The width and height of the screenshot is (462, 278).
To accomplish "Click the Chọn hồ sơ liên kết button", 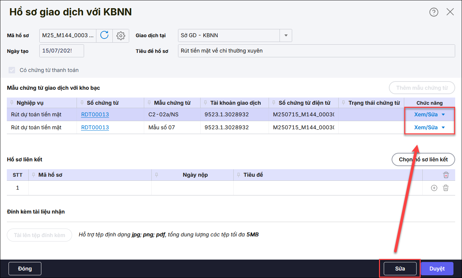I will click(x=423, y=159).
